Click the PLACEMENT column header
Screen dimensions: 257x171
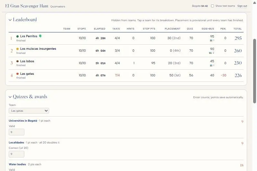click(173, 29)
